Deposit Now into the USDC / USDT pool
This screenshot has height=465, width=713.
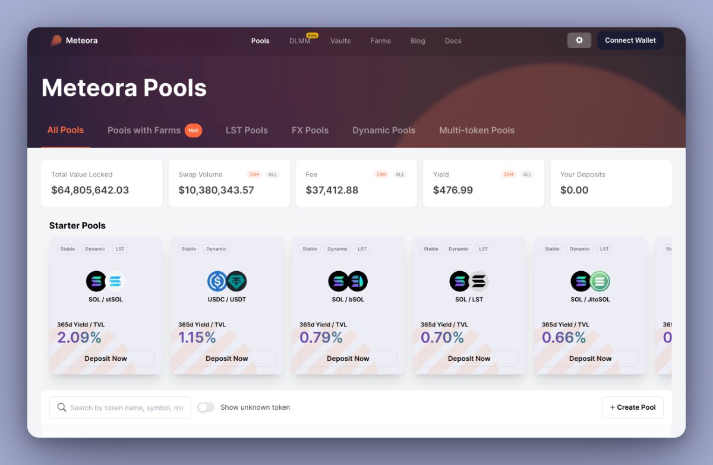[x=227, y=359]
